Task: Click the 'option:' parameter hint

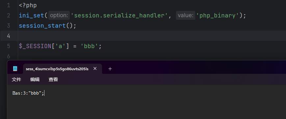Action: [59, 15]
